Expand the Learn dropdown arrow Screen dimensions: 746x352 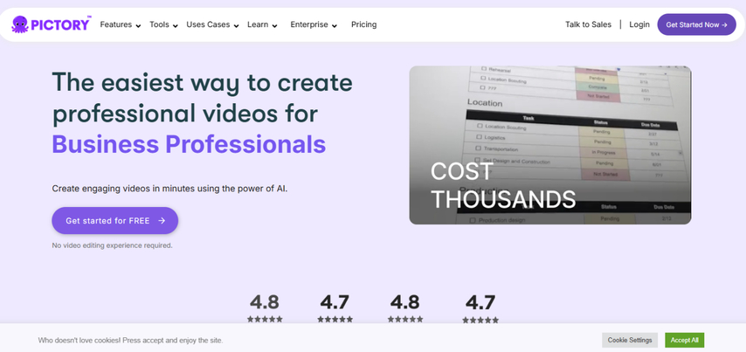tap(274, 25)
